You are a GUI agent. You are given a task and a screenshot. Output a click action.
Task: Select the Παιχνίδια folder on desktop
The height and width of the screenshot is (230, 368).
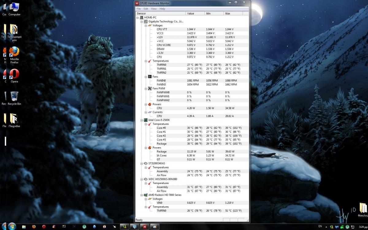click(14, 121)
